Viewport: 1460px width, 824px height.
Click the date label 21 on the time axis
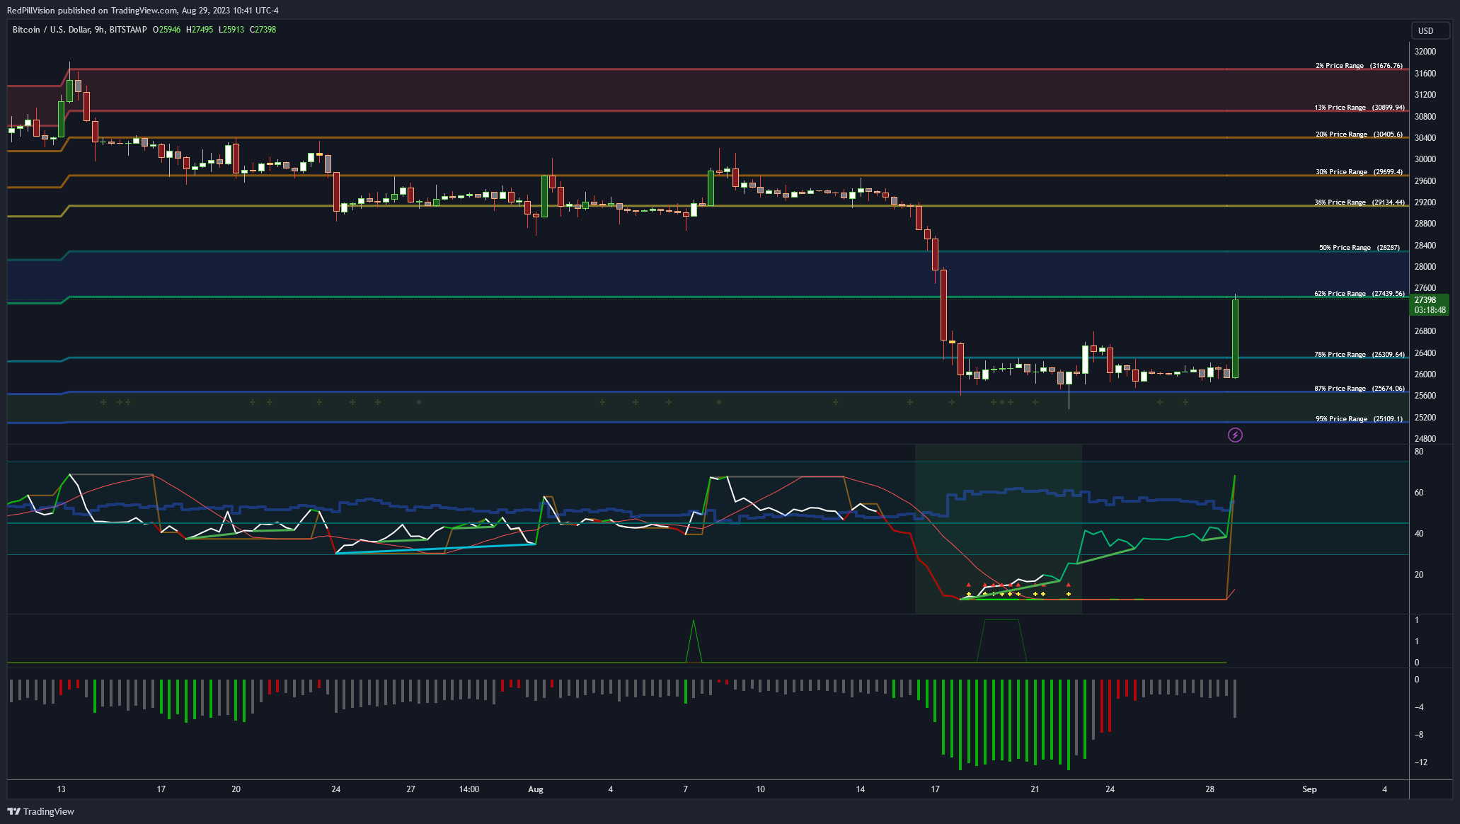click(1035, 789)
